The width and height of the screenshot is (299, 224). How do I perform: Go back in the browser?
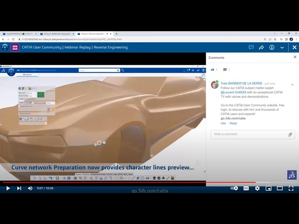(3, 39)
